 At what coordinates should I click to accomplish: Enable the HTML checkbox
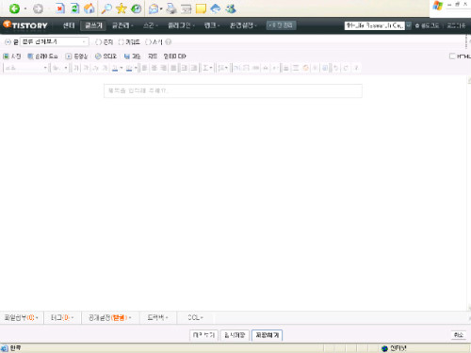[x=452, y=56]
